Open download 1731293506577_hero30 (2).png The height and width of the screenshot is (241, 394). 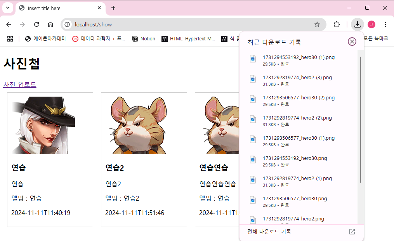[x=299, y=101]
